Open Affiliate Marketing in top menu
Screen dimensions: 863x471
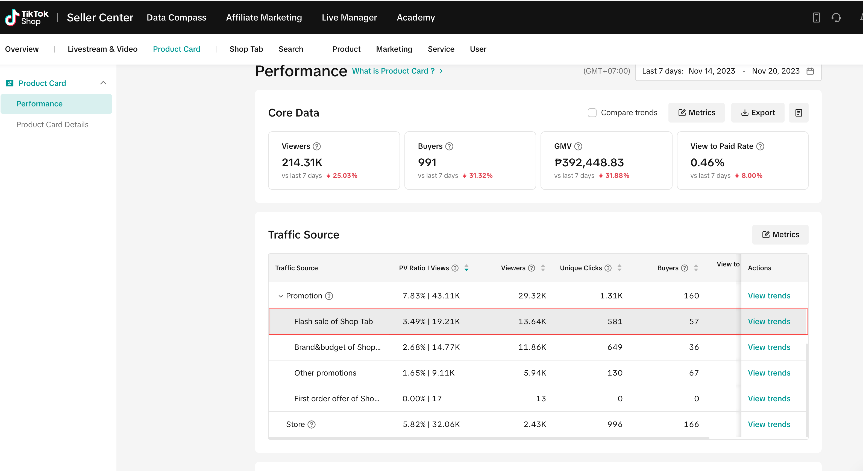pos(264,18)
